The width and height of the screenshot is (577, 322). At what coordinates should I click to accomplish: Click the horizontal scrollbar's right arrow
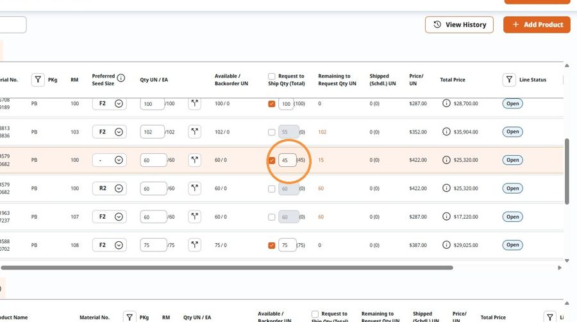tap(559, 268)
